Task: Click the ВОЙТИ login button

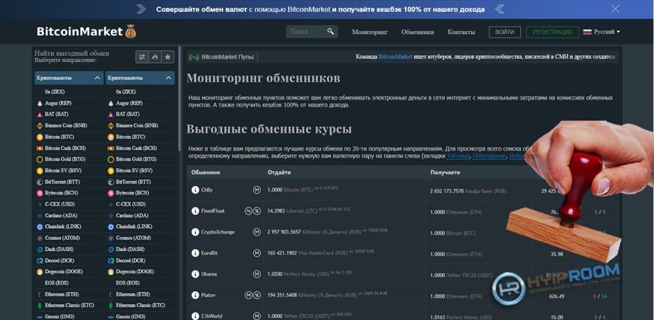Action: point(505,32)
